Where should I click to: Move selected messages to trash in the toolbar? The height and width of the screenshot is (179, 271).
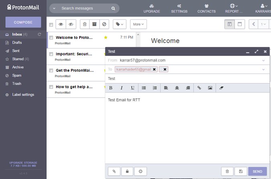coord(85,24)
